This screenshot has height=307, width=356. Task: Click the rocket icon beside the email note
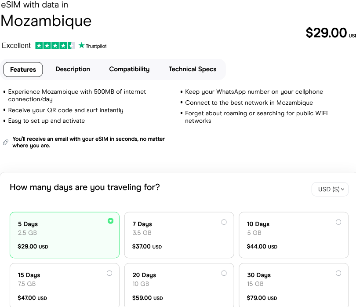[x=5, y=142]
